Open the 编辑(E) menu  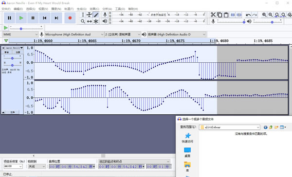click(x=18, y=9)
